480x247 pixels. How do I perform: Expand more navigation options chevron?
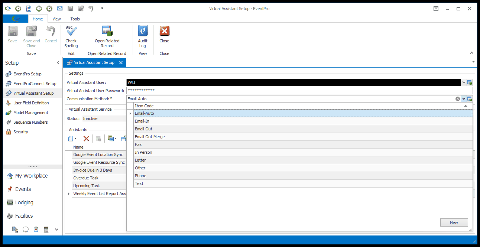[x=57, y=229]
